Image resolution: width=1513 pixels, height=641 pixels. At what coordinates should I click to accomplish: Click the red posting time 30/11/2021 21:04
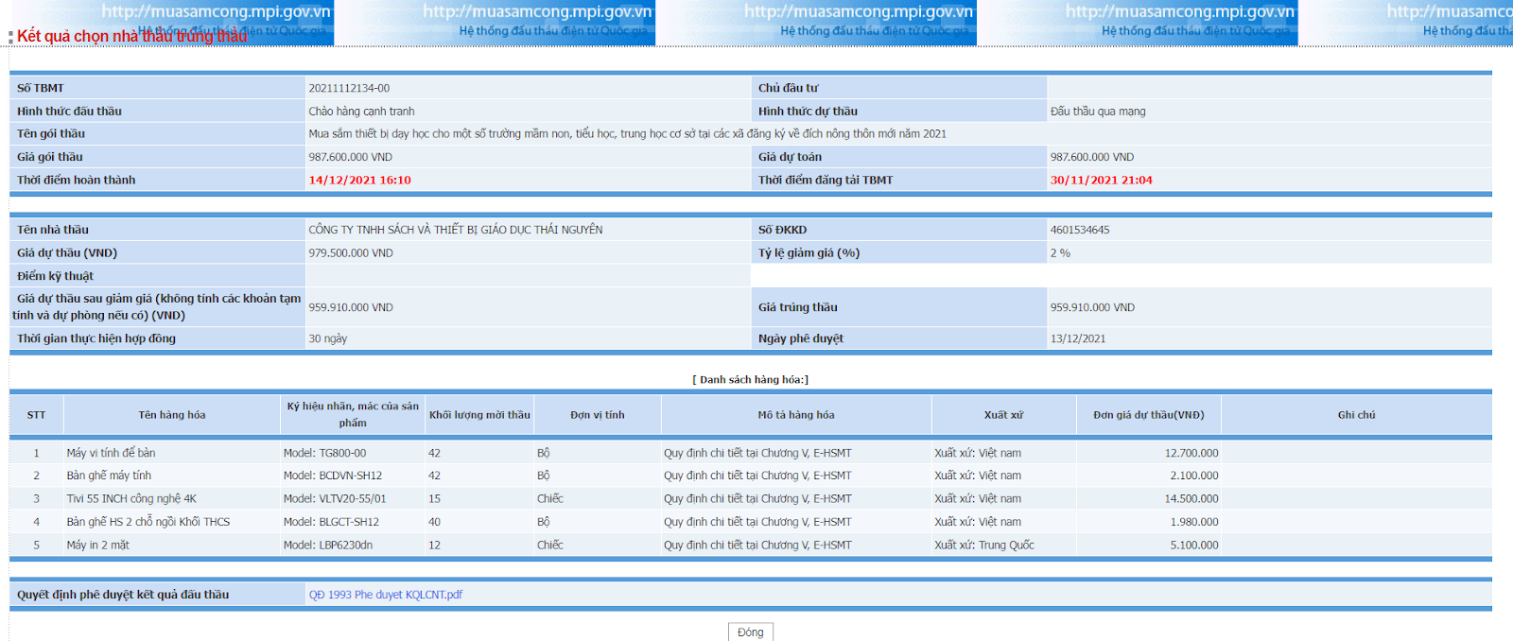(x=1101, y=180)
